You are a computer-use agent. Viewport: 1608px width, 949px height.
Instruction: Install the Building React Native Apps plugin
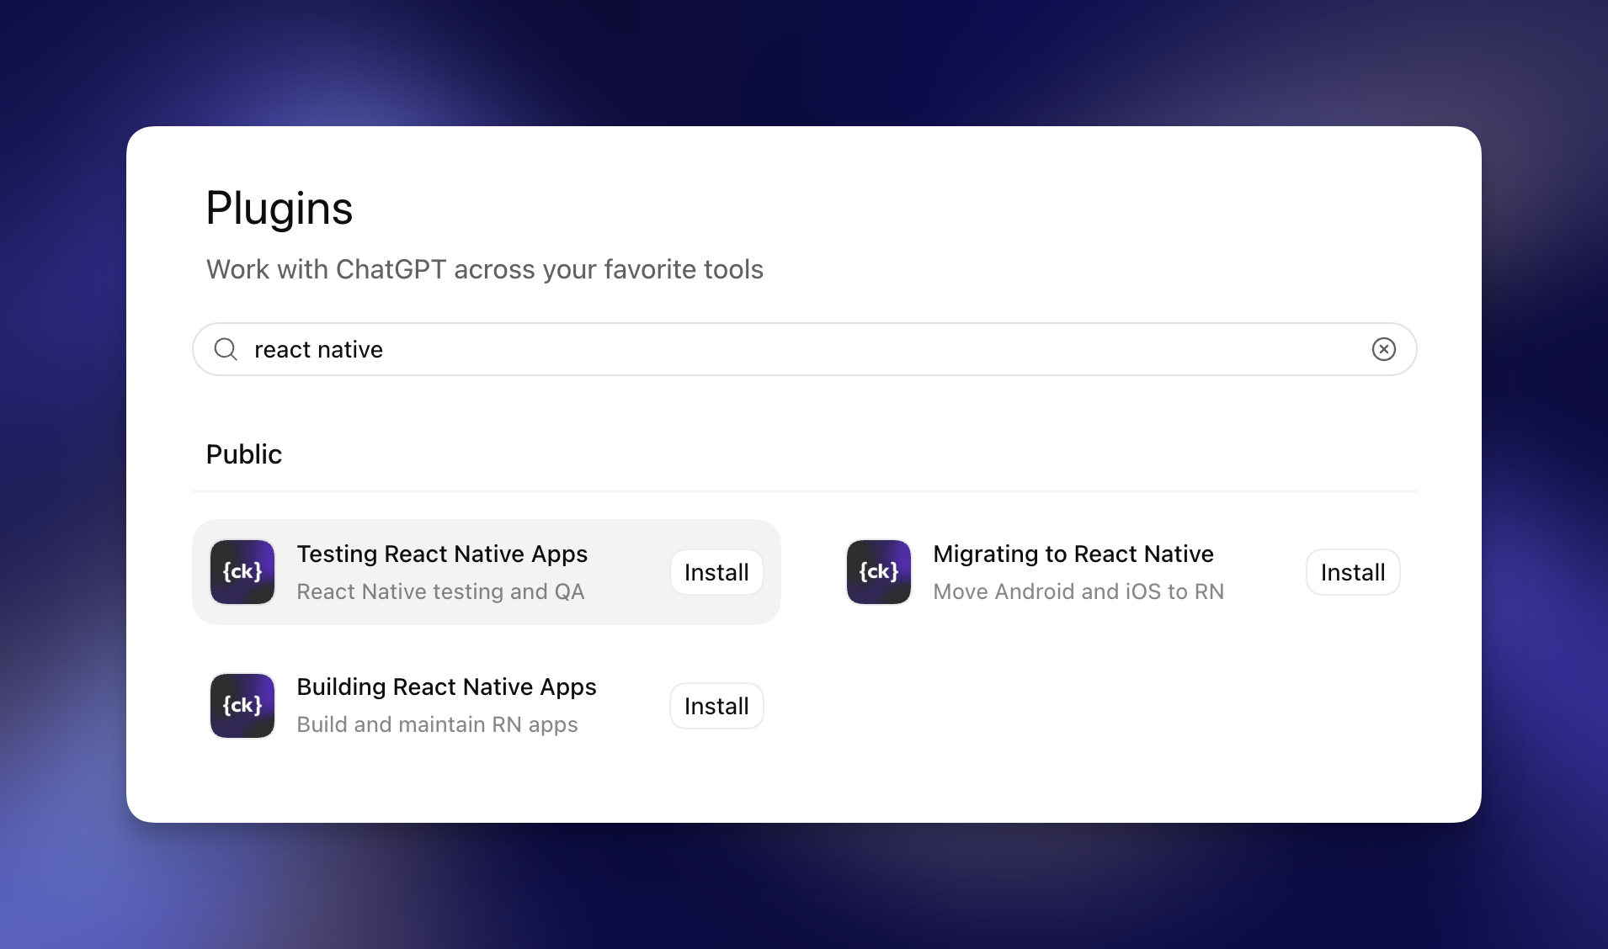click(716, 706)
